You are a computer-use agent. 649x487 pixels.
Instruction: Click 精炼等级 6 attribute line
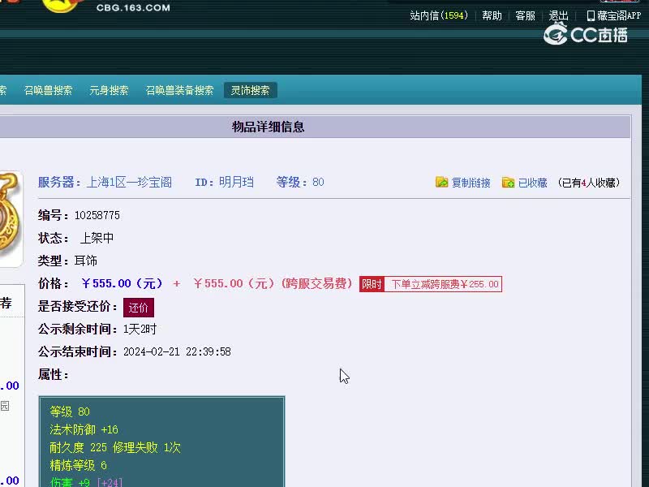[78, 465]
